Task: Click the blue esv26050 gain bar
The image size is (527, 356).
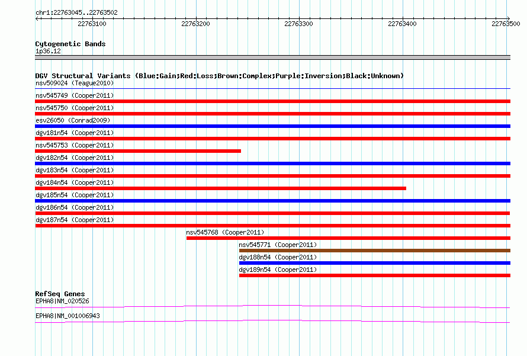Action: click(272, 126)
